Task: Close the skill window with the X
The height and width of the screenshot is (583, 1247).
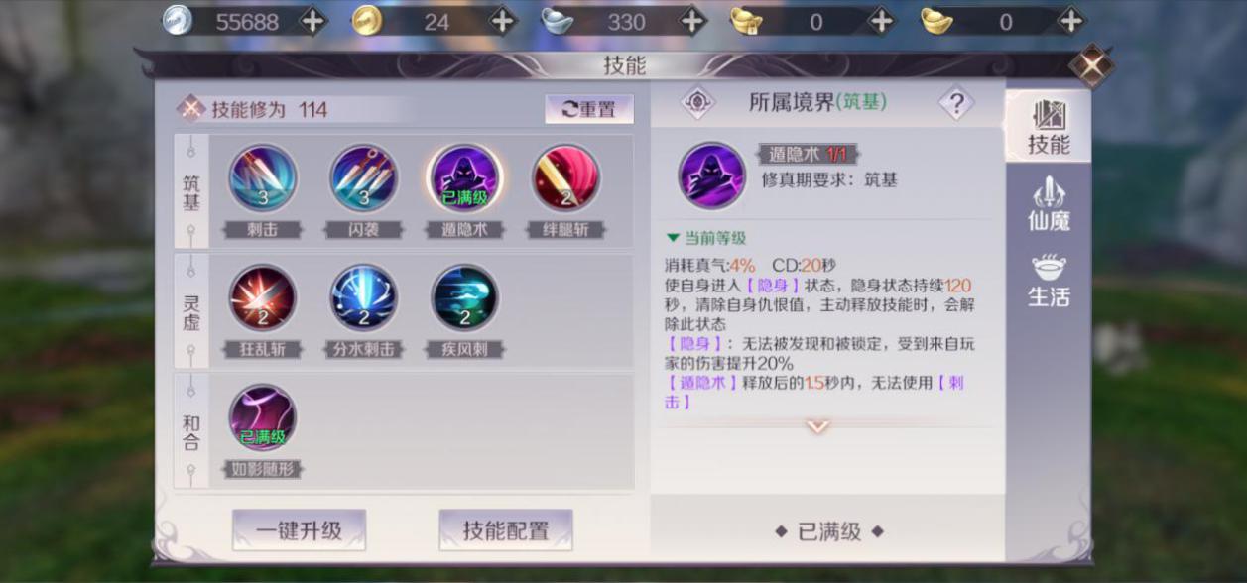Action: [1091, 65]
